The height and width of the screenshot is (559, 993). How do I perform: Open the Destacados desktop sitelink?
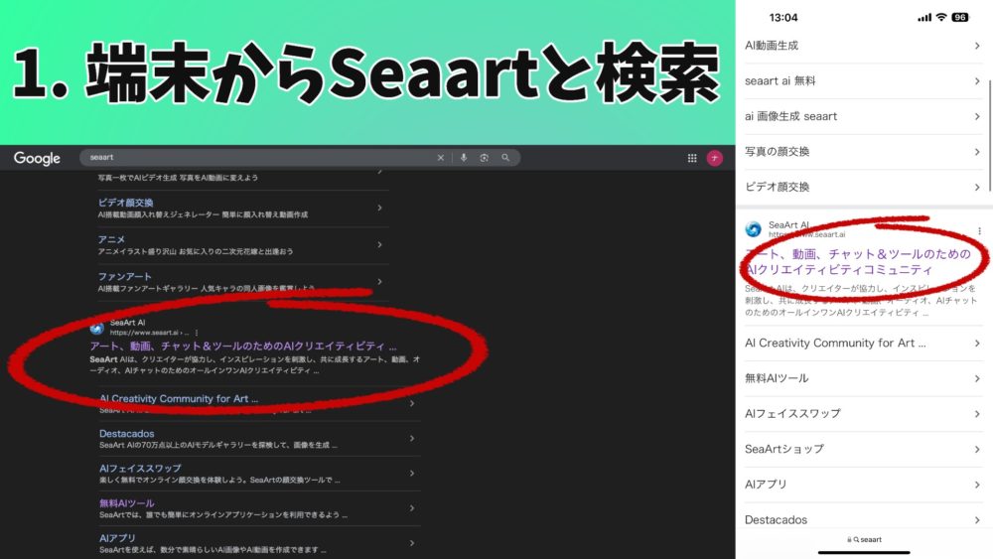tap(127, 434)
